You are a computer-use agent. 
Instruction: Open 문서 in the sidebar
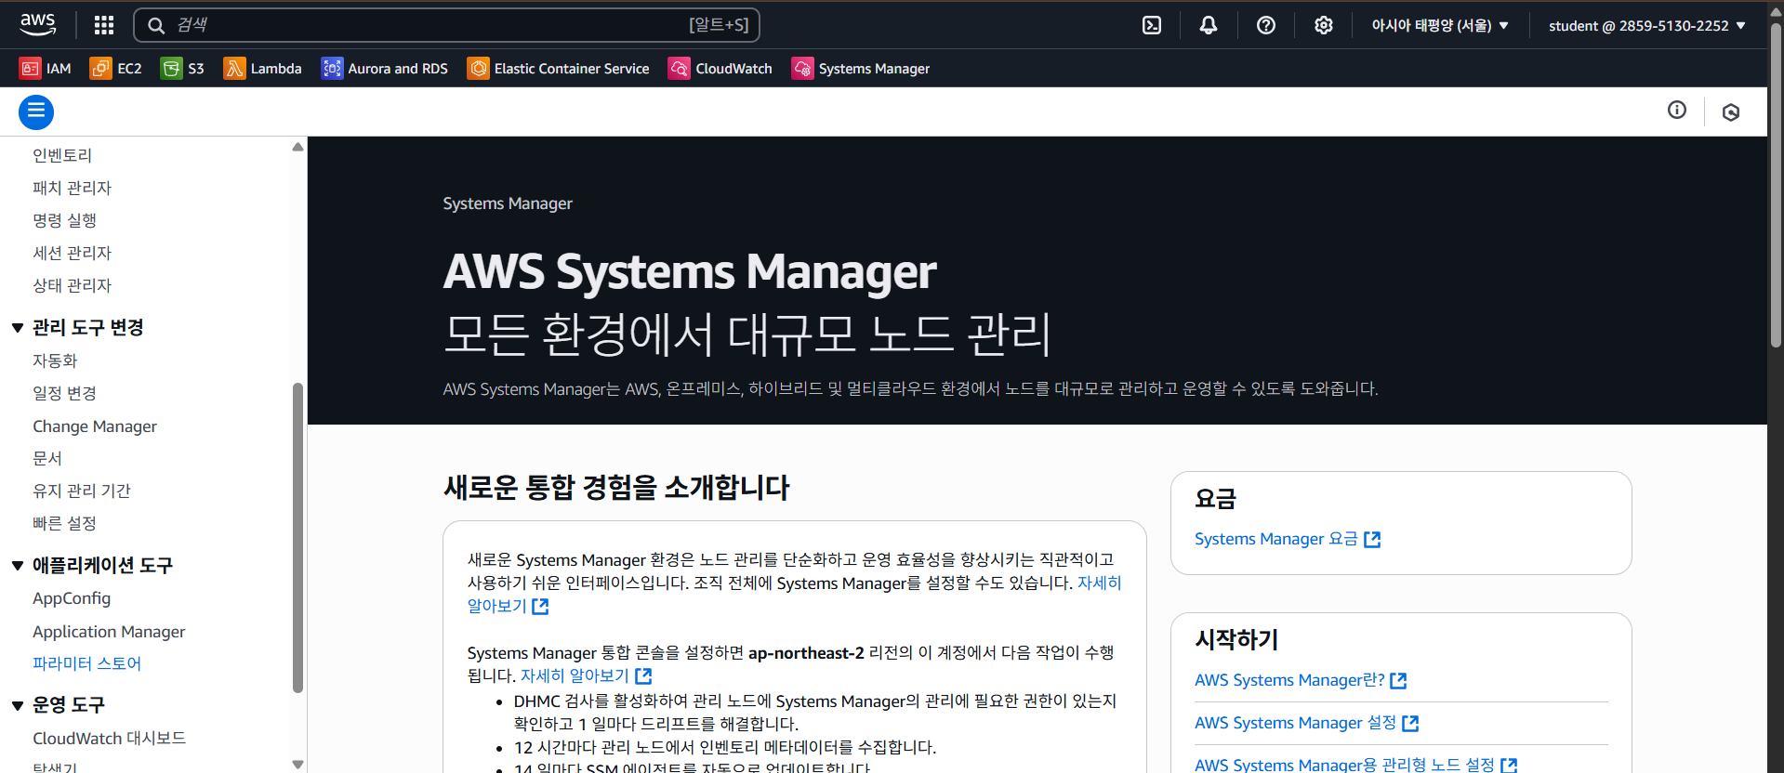pos(47,458)
